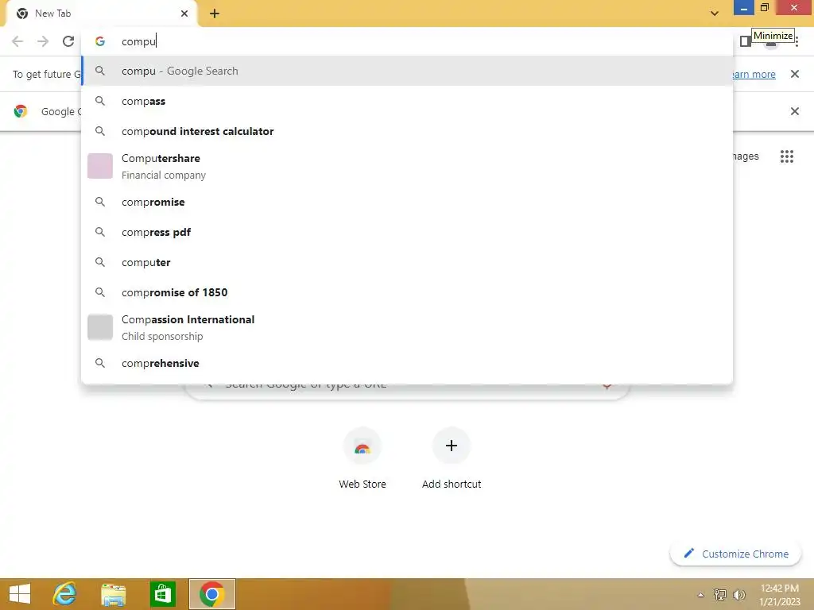Image resolution: width=814 pixels, height=610 pixels.
Task: Select 'compu - Google Search' suggestion
Action: [x=407, y=71]
